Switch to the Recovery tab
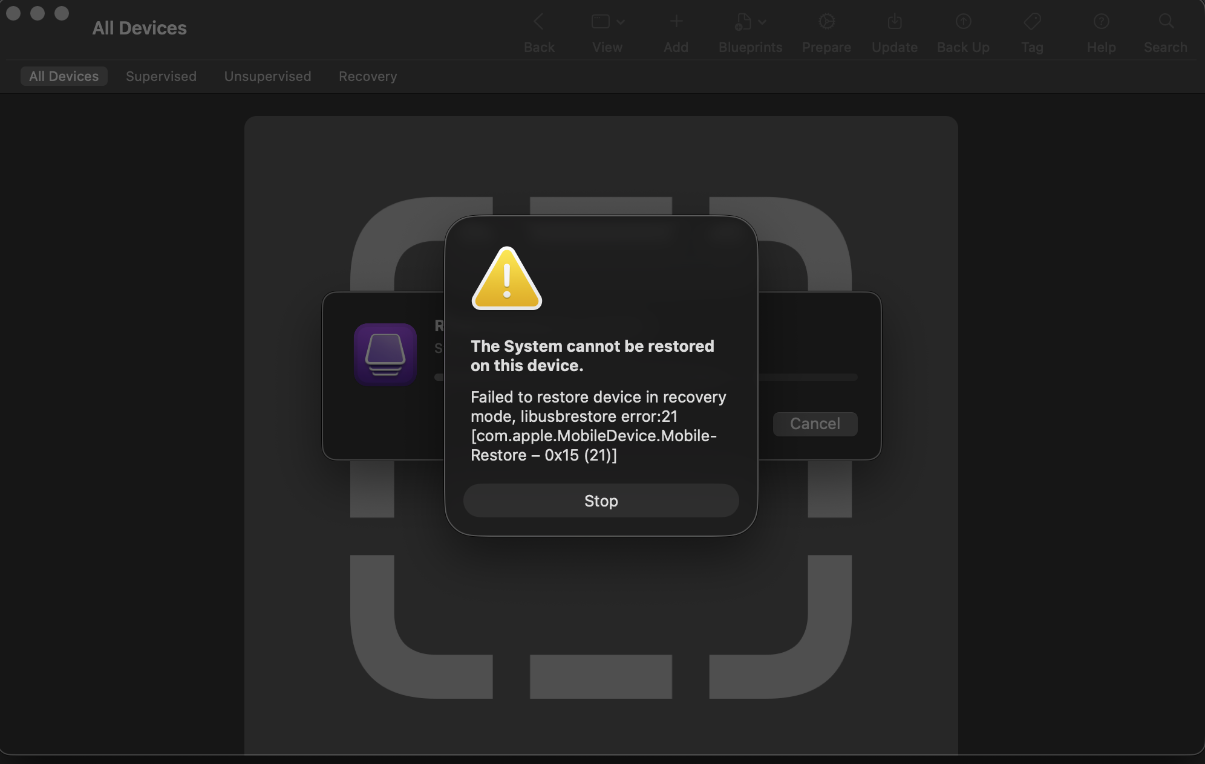This screenshot has width=1205, height=764. (368, 76)
